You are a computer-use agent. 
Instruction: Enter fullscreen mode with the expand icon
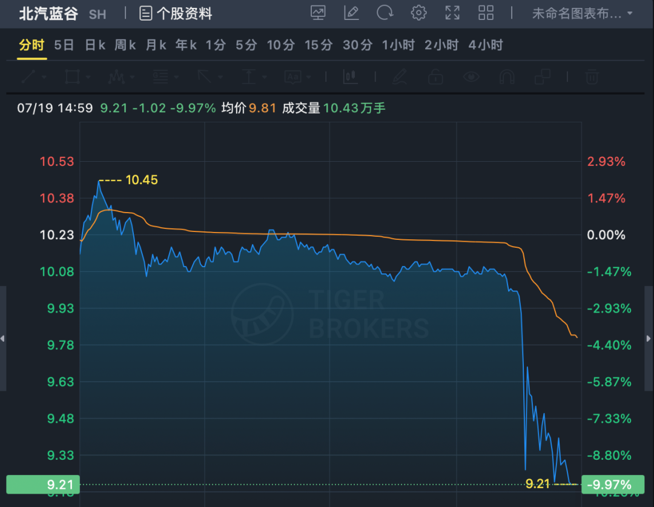[x=452, y=13]
